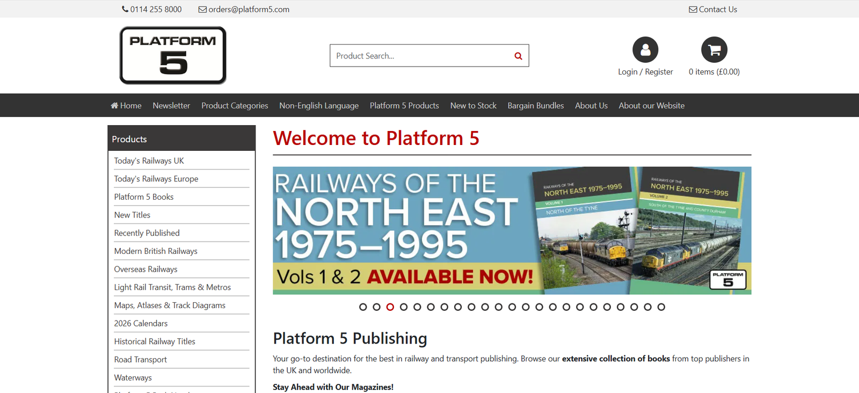Select Platform 5 Products in navbar
Screen dimensions: 859x393
pos(404,106)
